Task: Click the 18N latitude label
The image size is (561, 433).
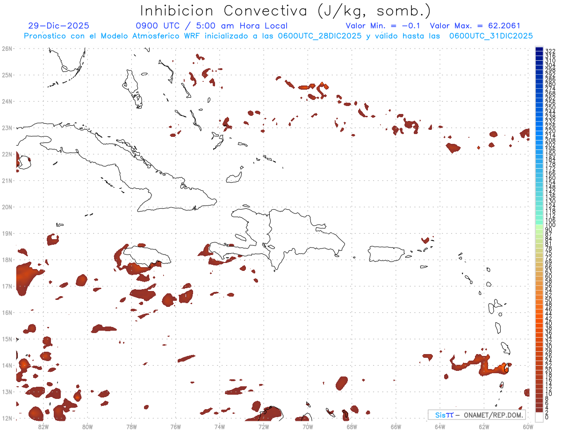Action: pyautogui.click(x=7, y=260)
